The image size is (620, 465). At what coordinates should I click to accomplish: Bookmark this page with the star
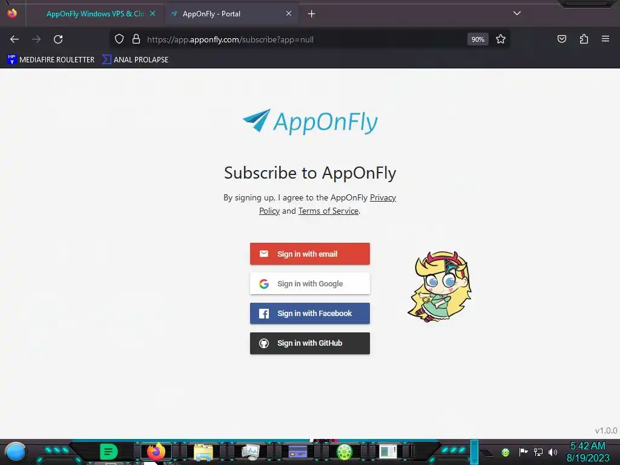click(x=501, y=39)
